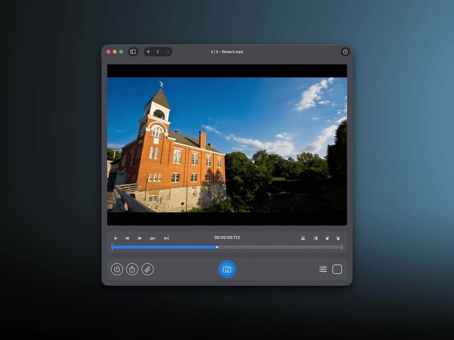Click the plus button to add videos
This screenshot has width=454, height=340.
[x=148, y=51]
